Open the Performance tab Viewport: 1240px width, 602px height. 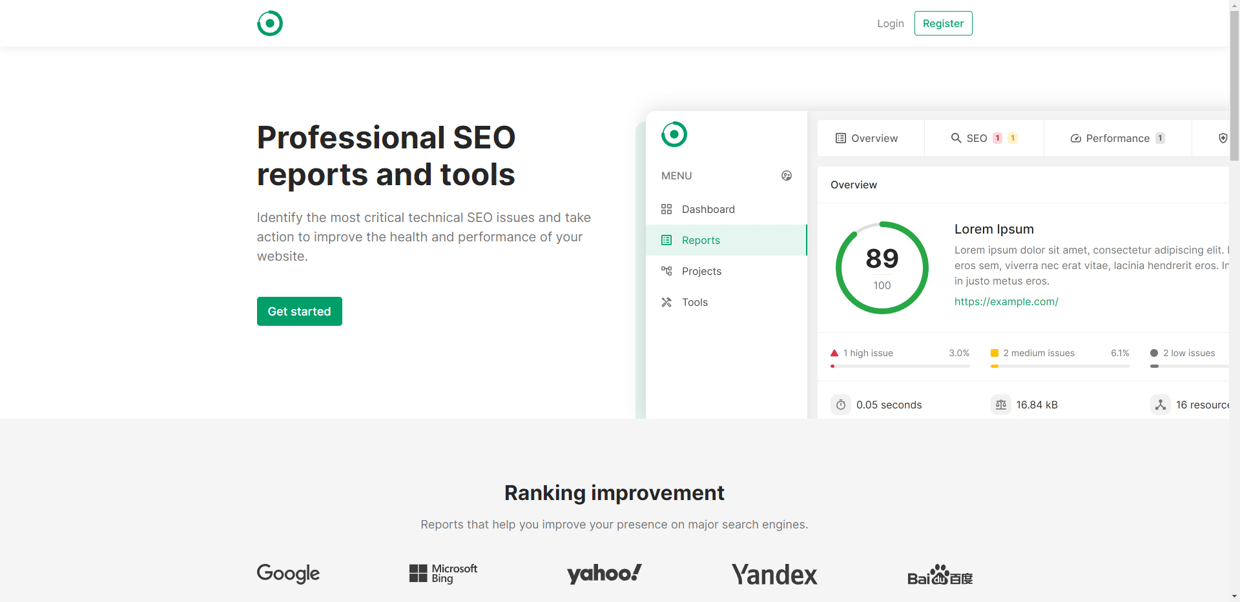[1118, 138]
